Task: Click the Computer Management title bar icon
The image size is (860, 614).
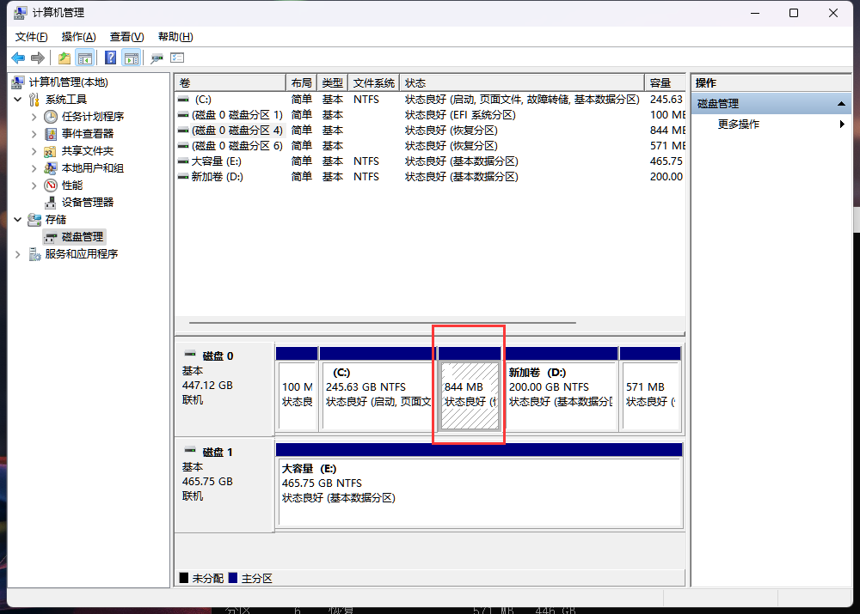Action: [21, 12]
